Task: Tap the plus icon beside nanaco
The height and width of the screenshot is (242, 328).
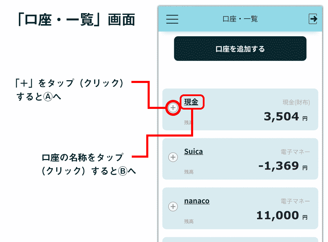Action: [173, 206]
